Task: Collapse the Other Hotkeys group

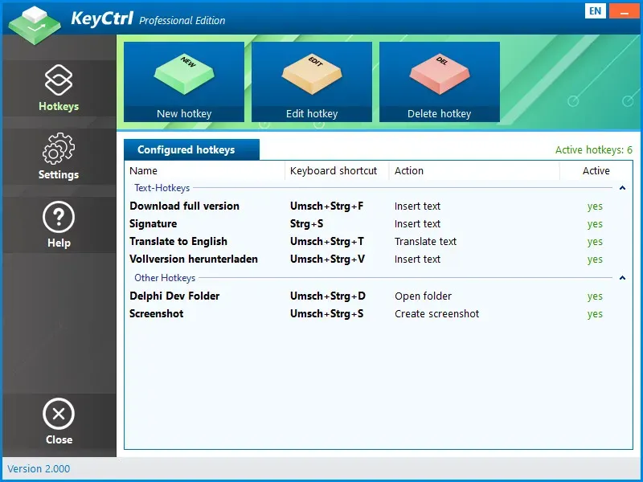Action: pos(623,277)
